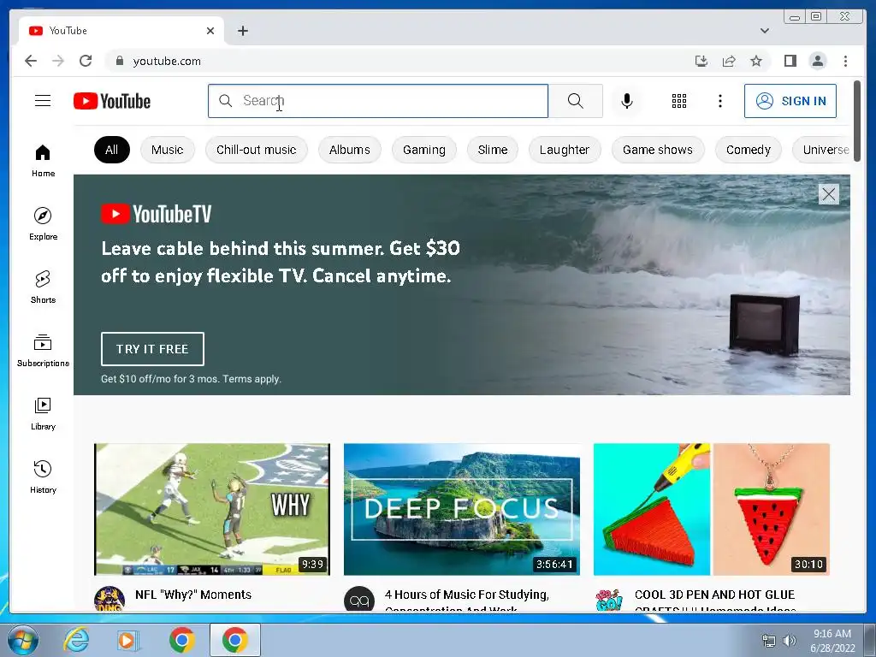Open the Deep Focus channel avatar
This screenshot has width=876, height=657.
pos(358,599)
